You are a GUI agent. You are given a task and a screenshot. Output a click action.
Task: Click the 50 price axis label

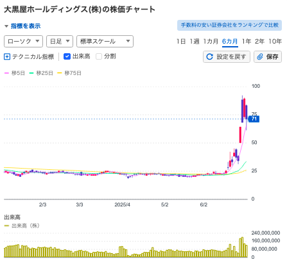[254, 142]
